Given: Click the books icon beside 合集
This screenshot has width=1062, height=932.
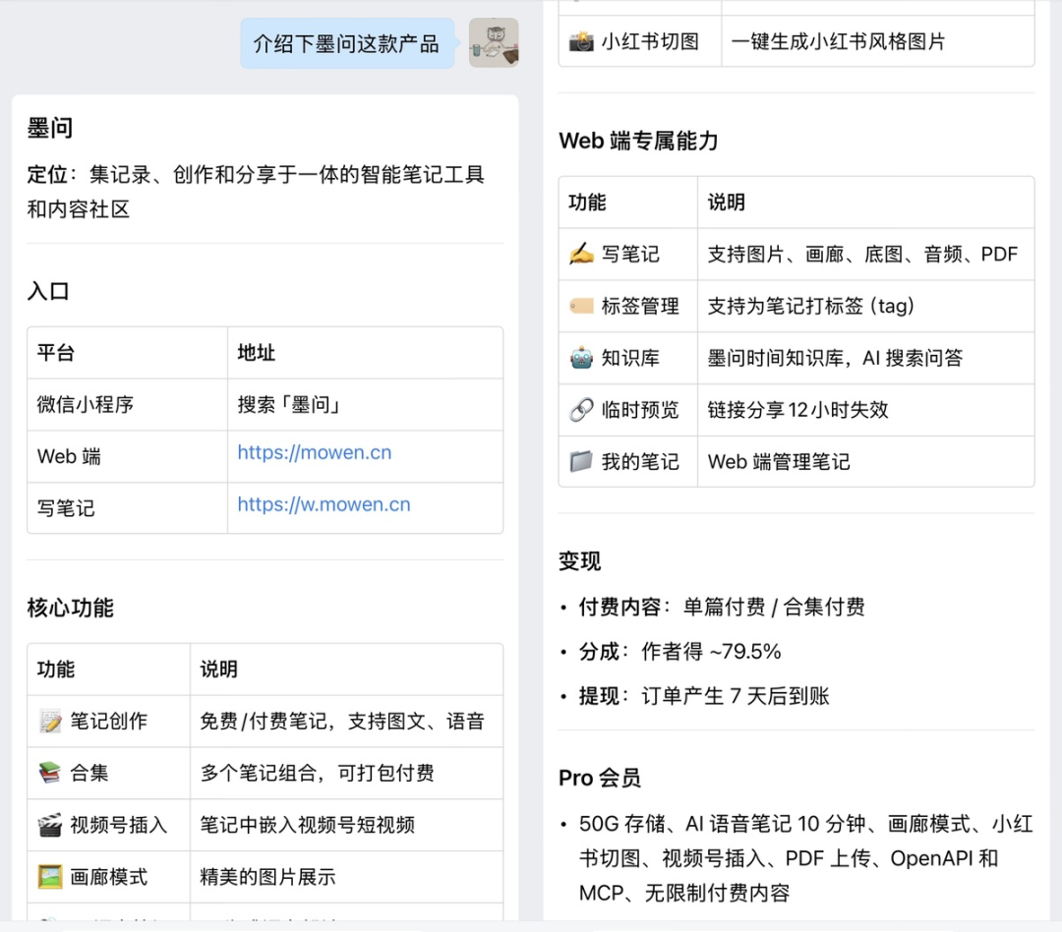Looking at the screenshot, I should coord(50,773).
